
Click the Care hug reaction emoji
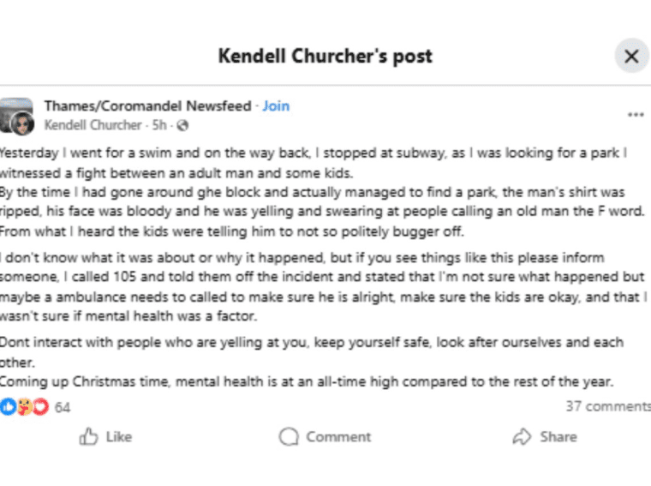tap(24, 407)
